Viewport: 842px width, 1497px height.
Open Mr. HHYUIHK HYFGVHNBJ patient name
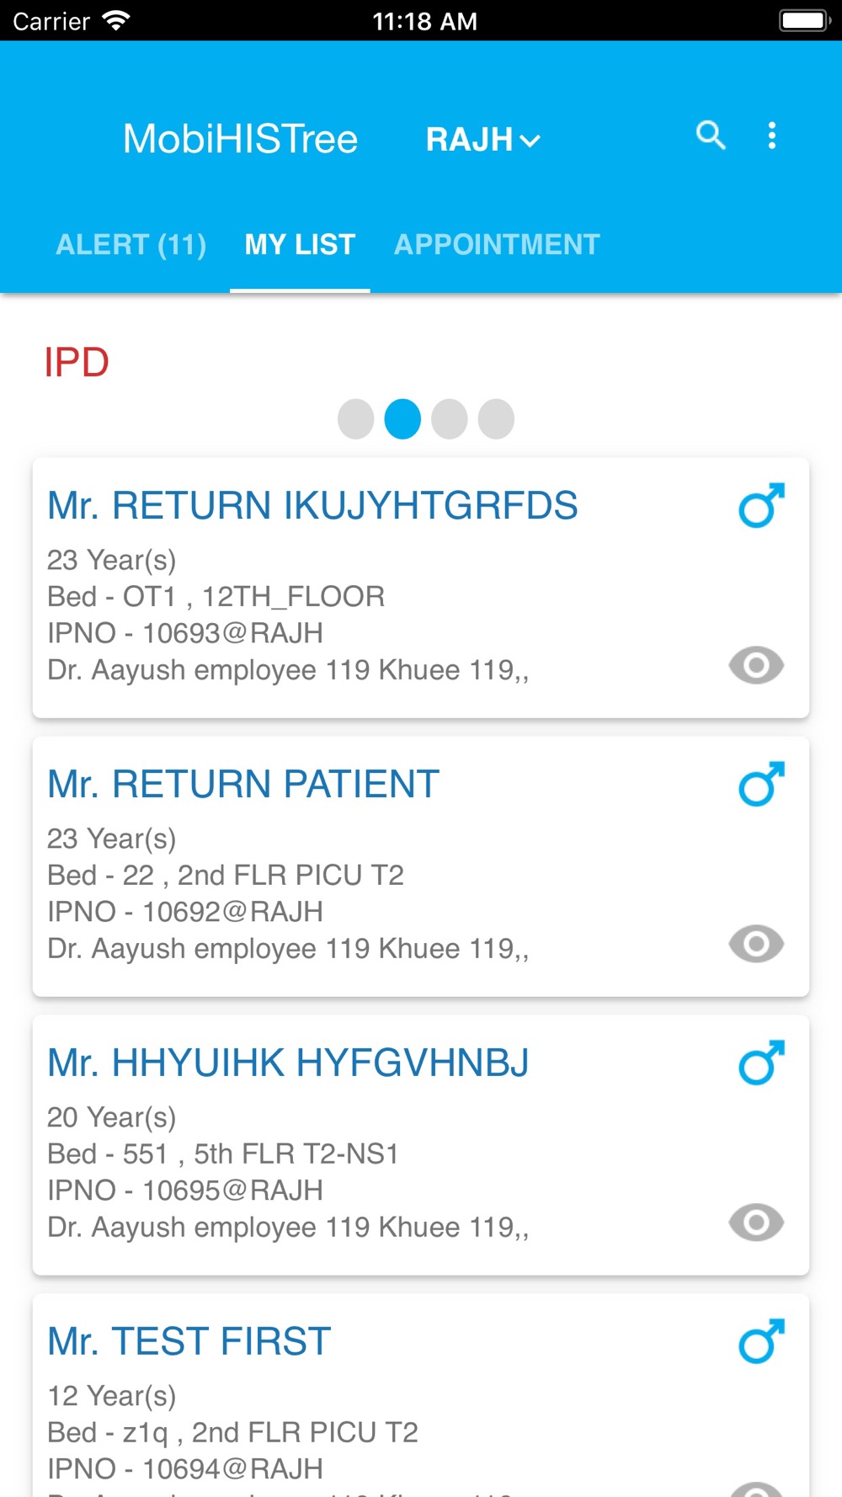(x=288, y=1063)
